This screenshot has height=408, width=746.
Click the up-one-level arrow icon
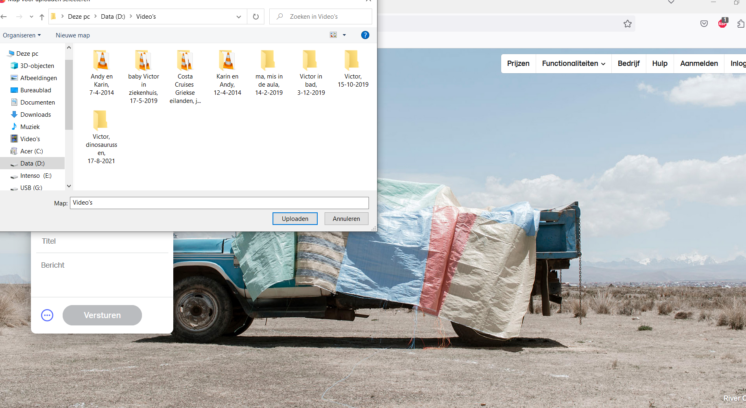(x=41, y=17)
